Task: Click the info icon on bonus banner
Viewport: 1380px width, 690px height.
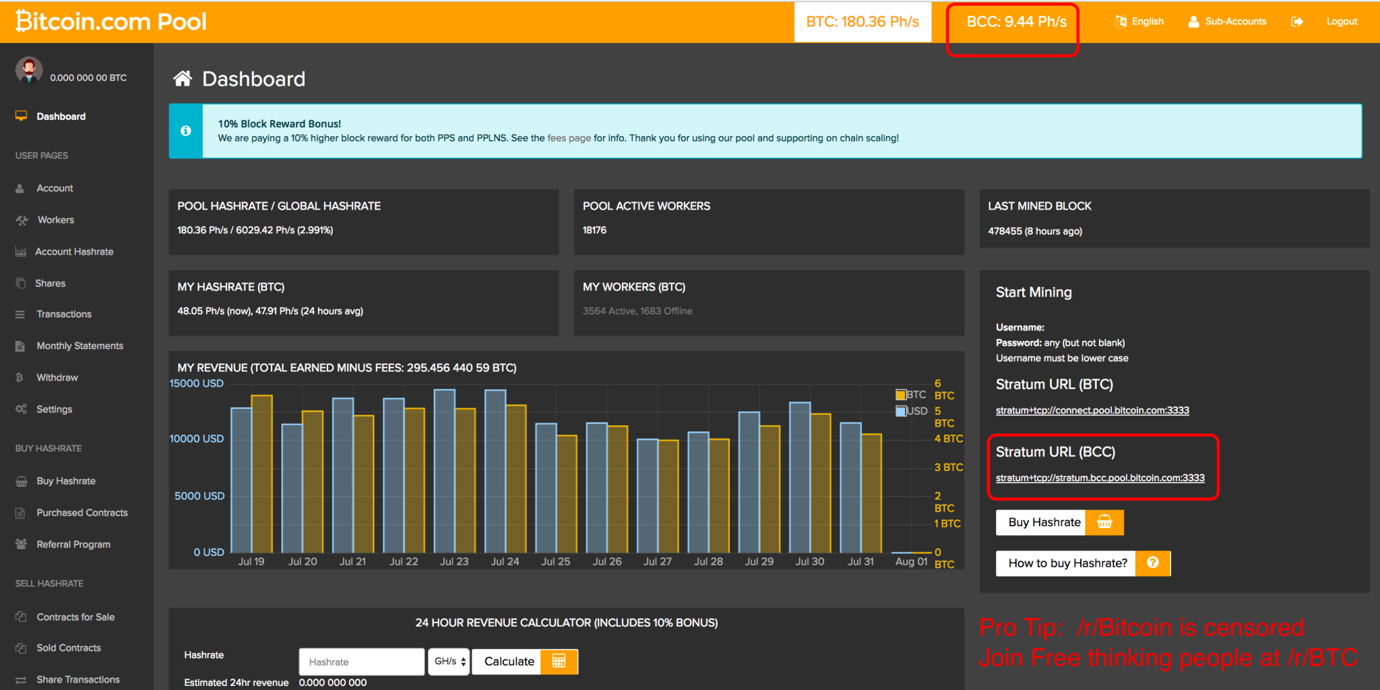Action: click(186, 131)
